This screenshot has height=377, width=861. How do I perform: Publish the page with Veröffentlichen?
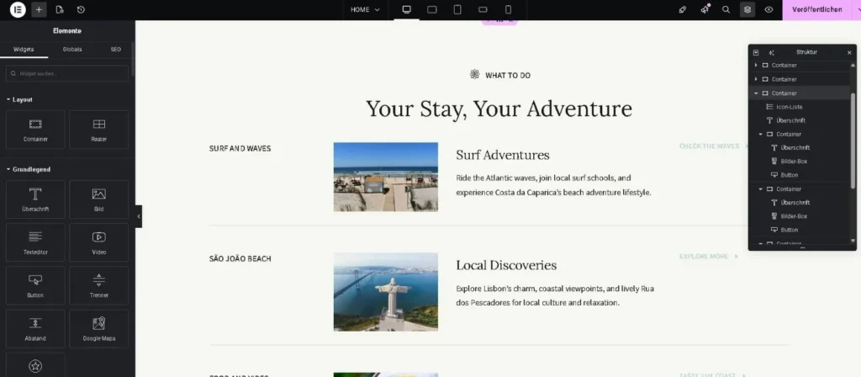tap(817, 9)
